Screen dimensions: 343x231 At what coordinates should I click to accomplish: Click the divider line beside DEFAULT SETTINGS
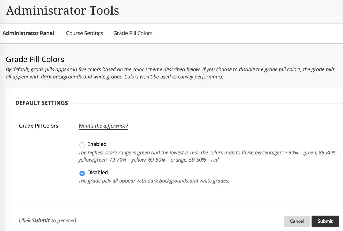tap(206, 103)
